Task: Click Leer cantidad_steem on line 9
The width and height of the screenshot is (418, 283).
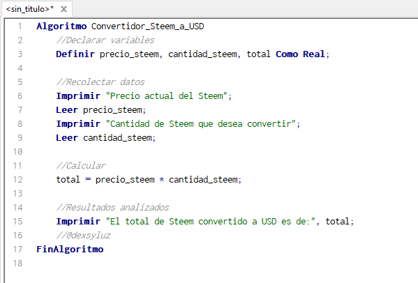Action: click(104, 138)
